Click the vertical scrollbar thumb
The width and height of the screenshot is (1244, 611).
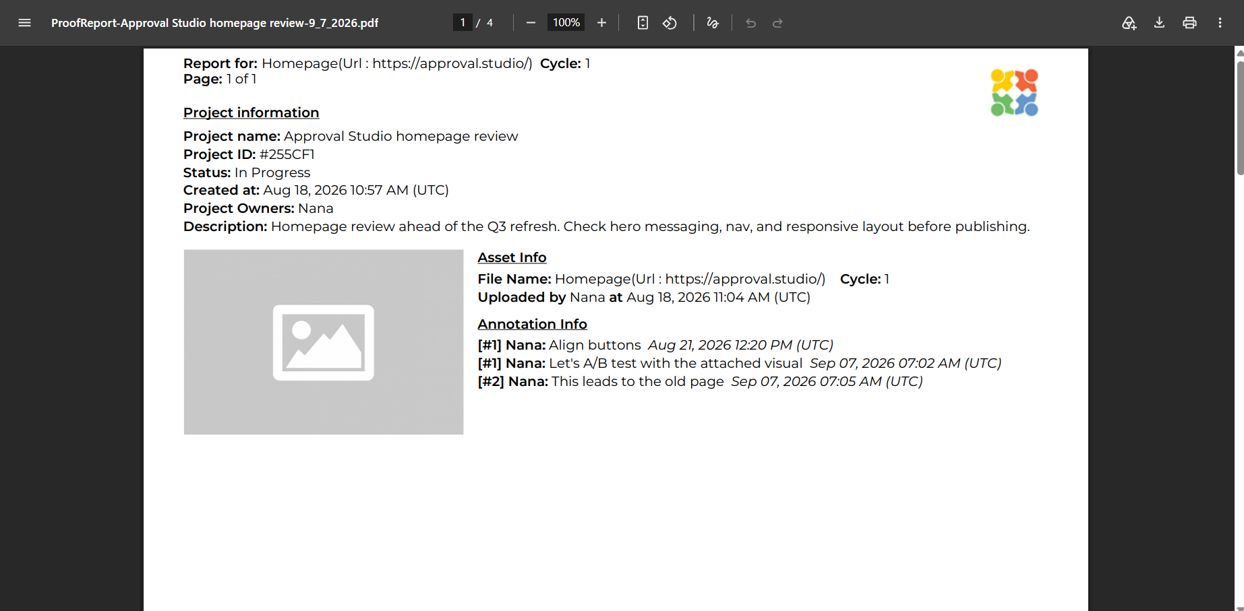(1240, 119)
